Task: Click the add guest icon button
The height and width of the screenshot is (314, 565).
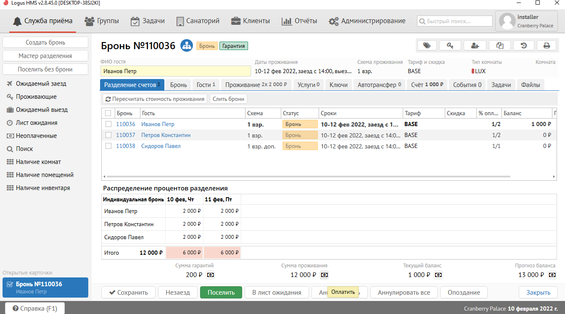Action: pyautogui.click(x=475, y=46)
